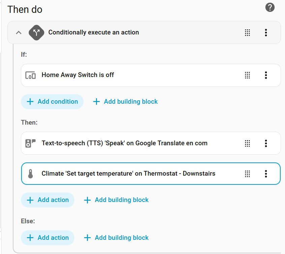Expand Climate Set target temperature action
This screenshot has height=254, width=285.
[128, 174]
